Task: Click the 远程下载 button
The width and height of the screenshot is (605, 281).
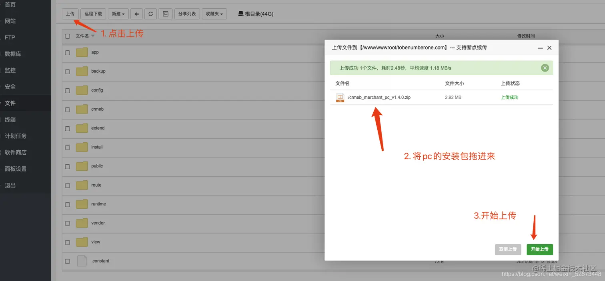Action: pos(93,14)
